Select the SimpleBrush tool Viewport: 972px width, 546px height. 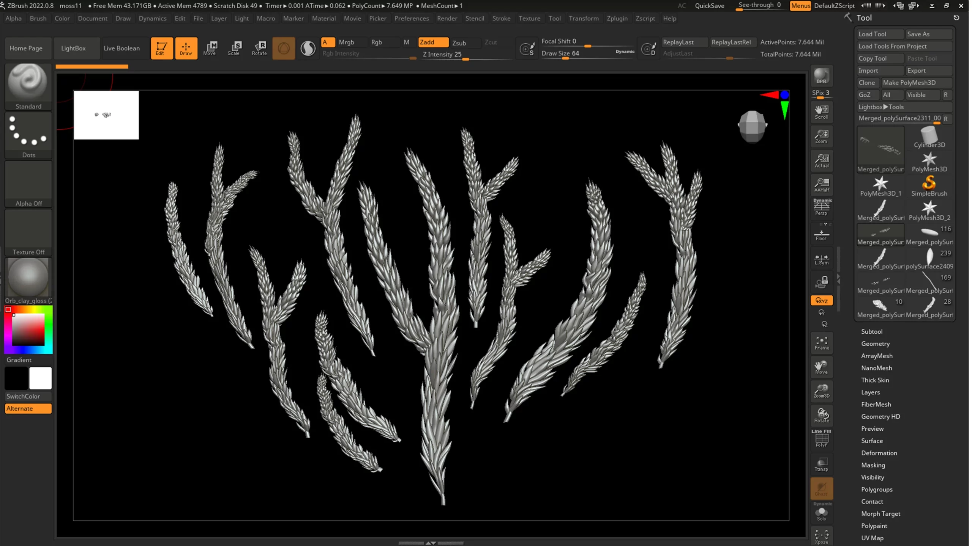click(929, 186)
